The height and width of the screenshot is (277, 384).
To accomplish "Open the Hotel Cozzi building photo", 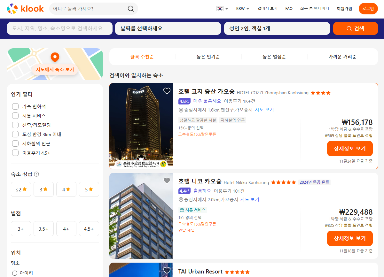I will click(141, 126).
